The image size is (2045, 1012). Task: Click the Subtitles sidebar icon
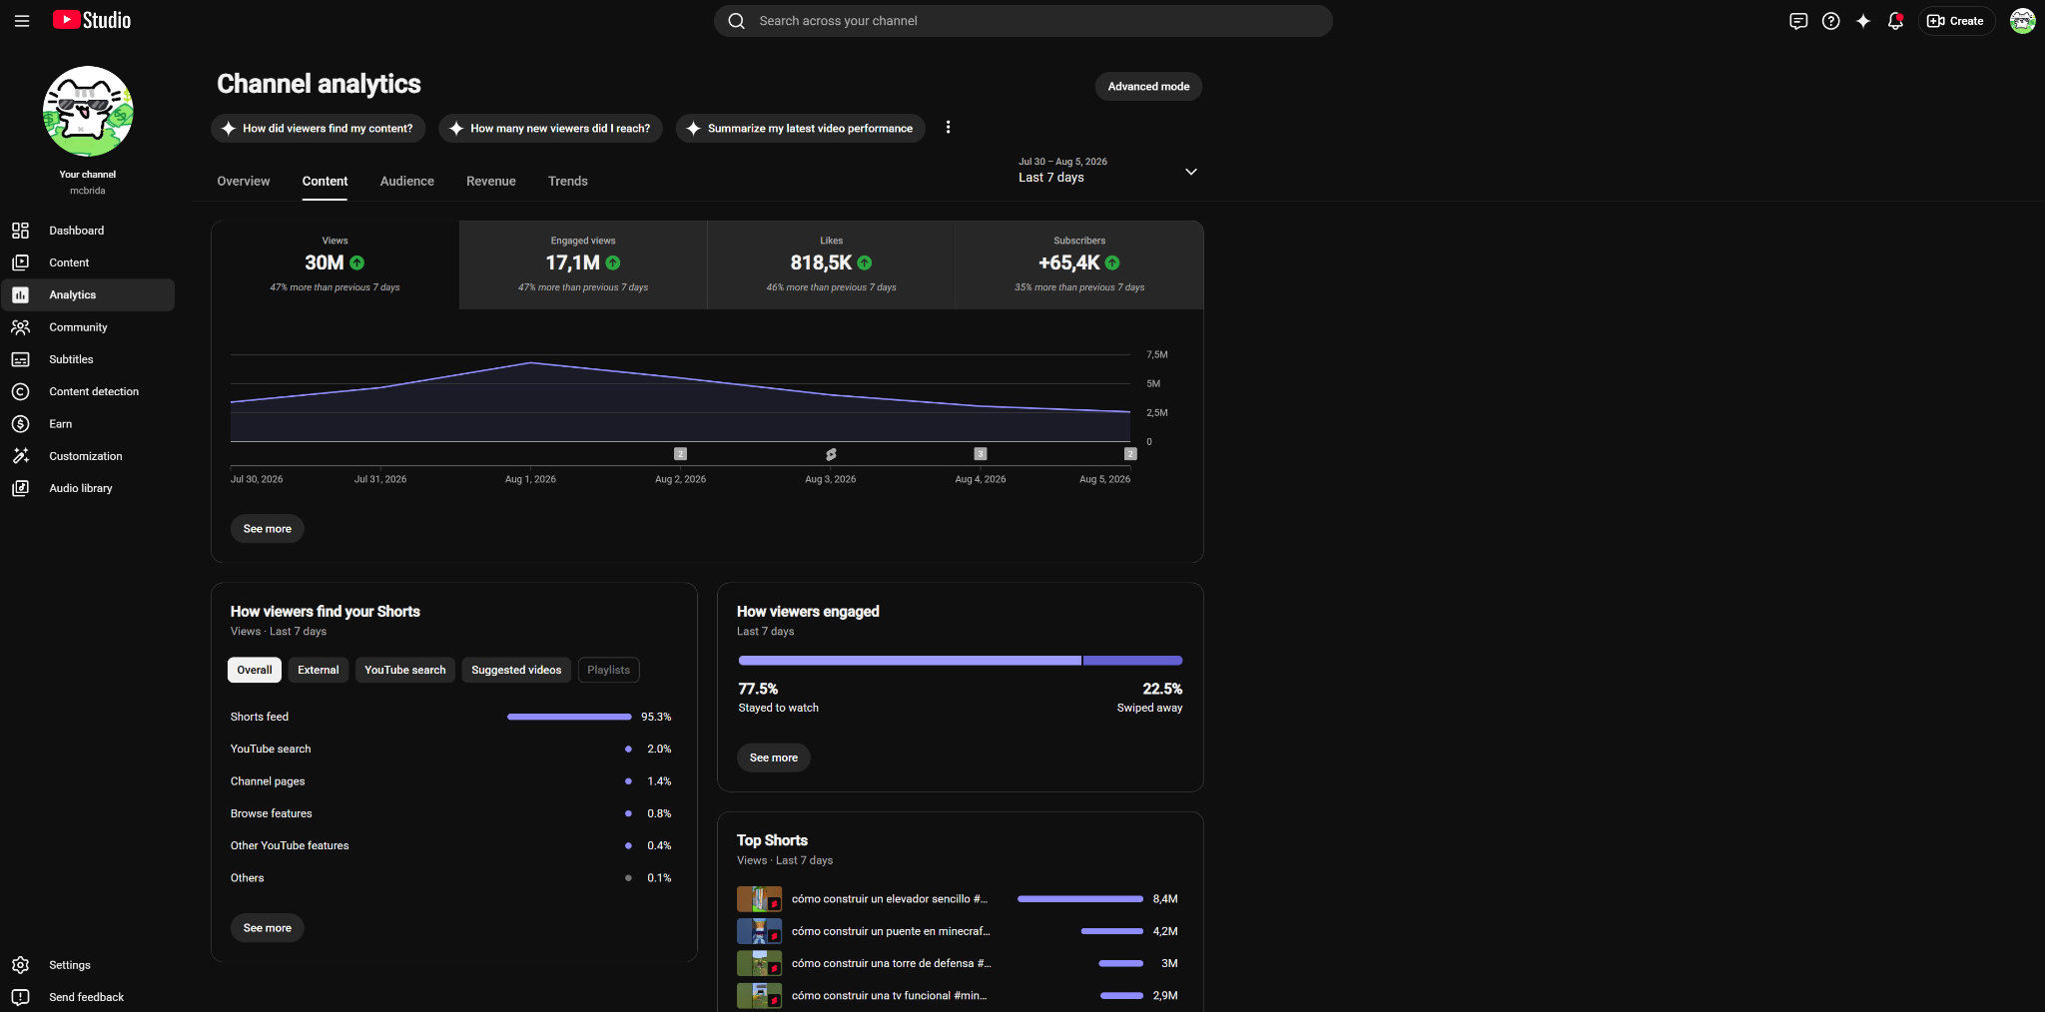coord(20,359)
